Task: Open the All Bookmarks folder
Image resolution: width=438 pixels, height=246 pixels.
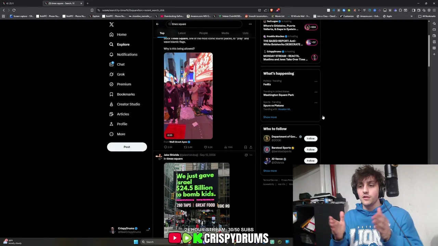Action: pos(427,16)
